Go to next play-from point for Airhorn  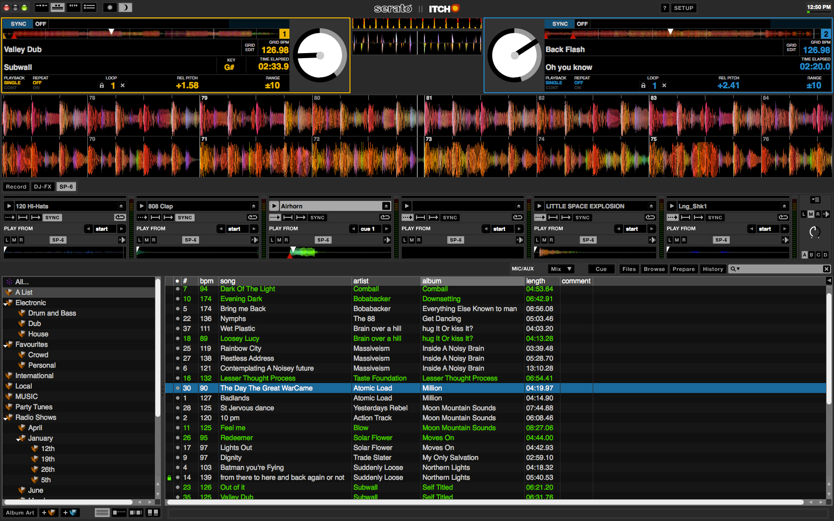pos(387,229)
